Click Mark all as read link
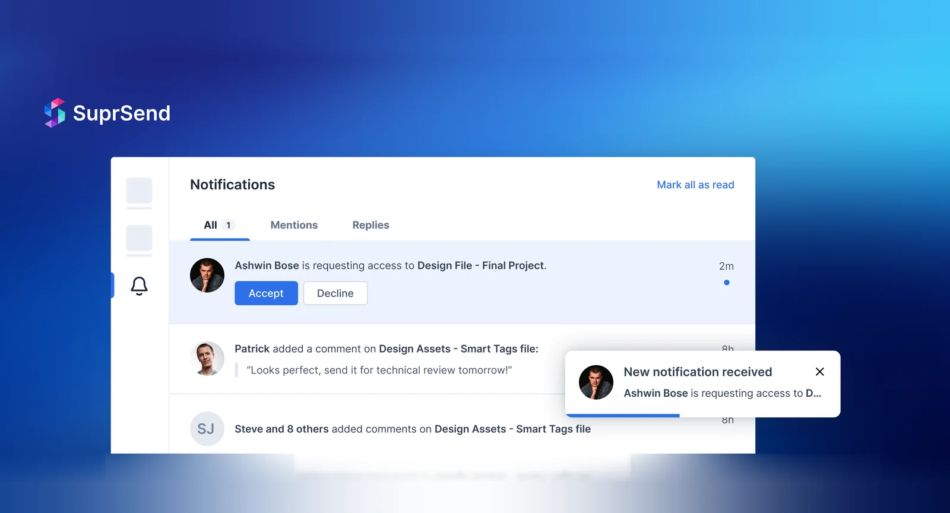 [x=695, y=185]
